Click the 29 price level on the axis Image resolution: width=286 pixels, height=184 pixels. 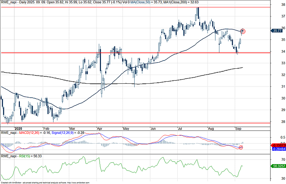click(x=283, y=110)
